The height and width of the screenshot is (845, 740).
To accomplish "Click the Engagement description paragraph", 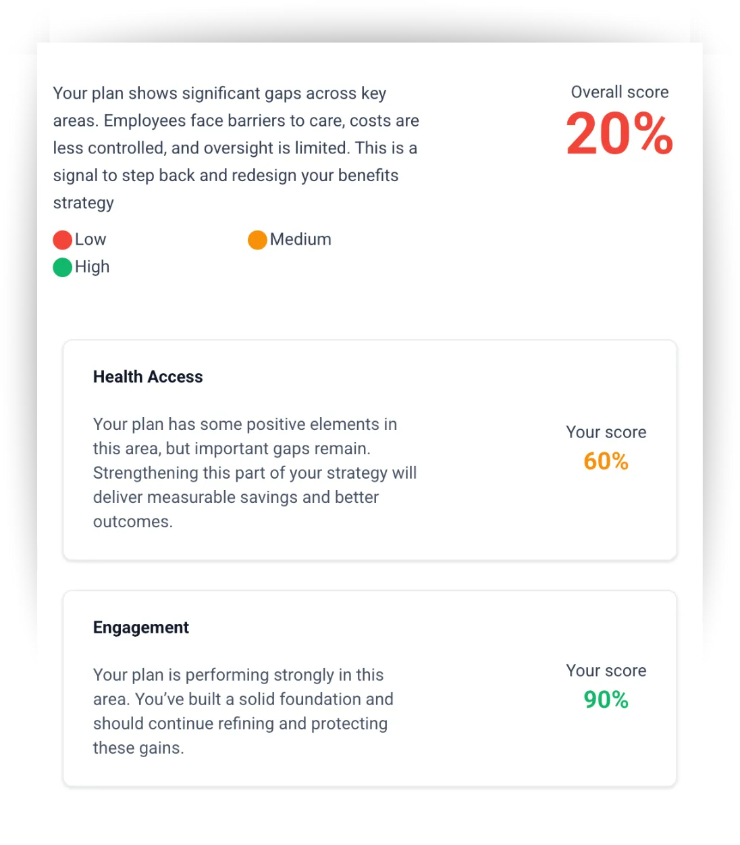I will click(x=244, y=711).
